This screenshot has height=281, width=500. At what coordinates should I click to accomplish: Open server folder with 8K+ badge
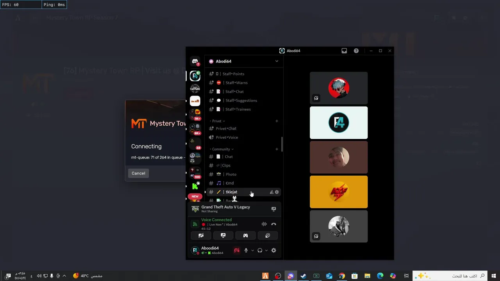(x=195, y=129)
